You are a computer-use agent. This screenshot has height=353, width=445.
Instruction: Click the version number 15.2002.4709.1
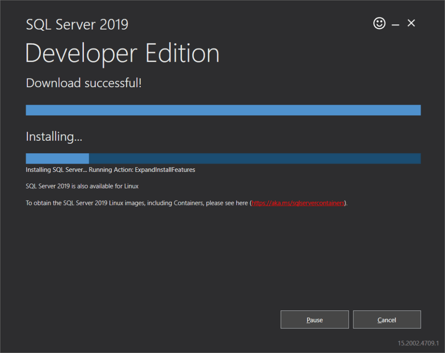pos(418,343)
